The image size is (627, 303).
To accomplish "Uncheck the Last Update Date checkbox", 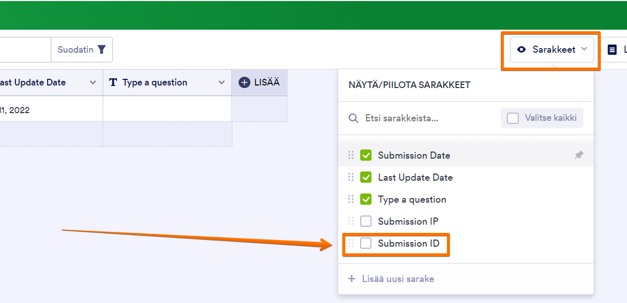I will 366,177.
